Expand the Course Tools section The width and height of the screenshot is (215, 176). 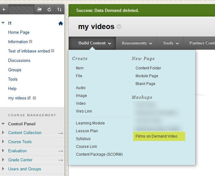3,141
